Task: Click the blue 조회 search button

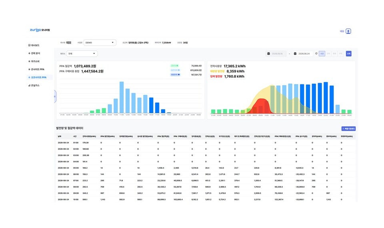Action: pos(349,54)
